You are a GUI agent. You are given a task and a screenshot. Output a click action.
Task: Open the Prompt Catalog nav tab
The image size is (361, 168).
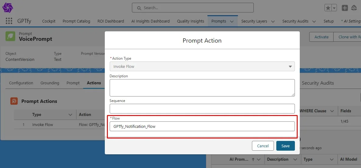[x=76, y=21]
